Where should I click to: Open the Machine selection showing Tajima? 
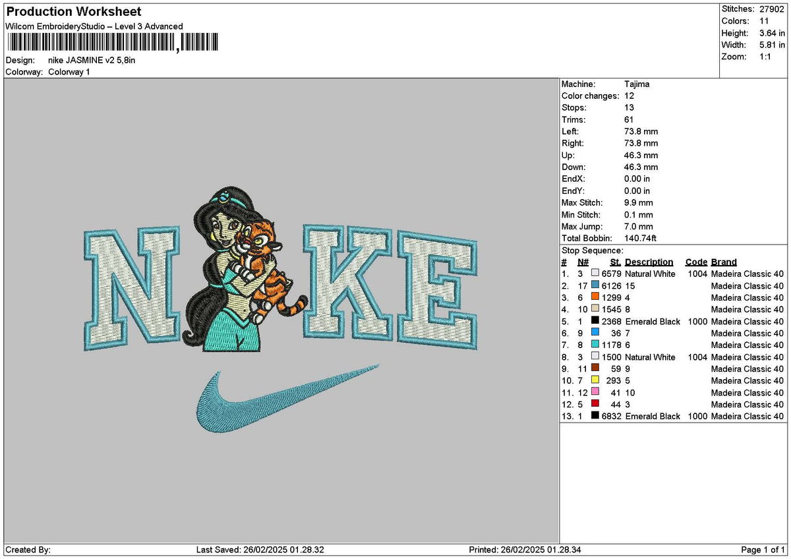(x=637, y=84)
